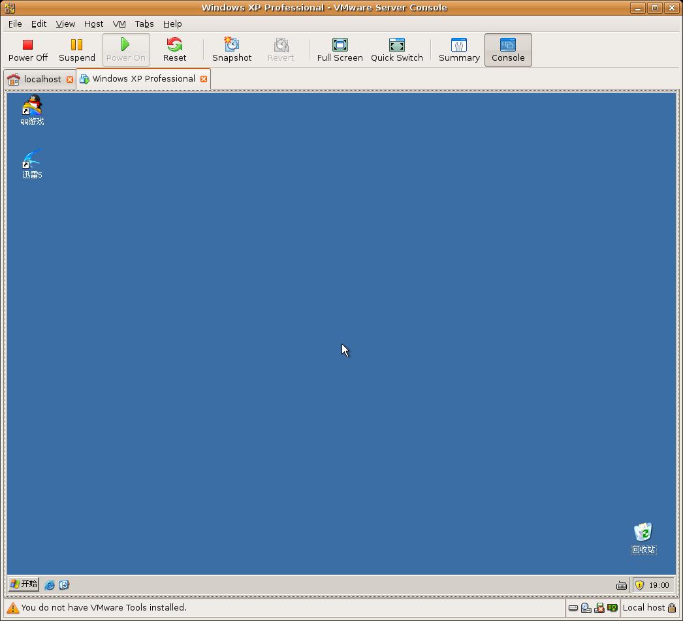Screen dimensions: 683x621
Task: Select the 迅雷5 desktop shortcut
Action: [x=32, y=164]
